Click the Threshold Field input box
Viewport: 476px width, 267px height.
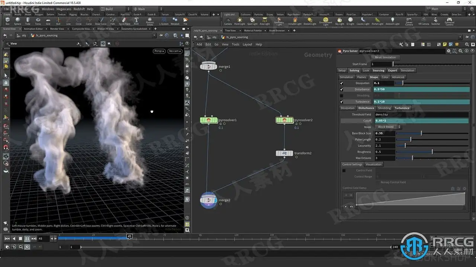point(421,115)
